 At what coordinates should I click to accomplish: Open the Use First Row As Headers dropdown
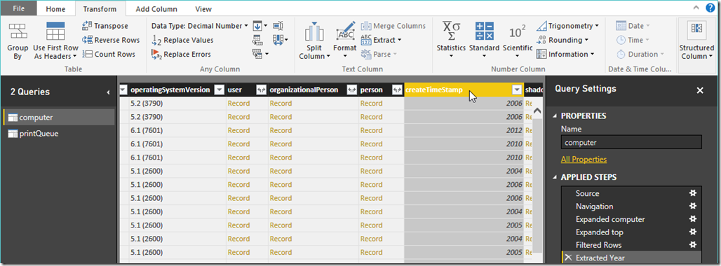pos(55,52)
